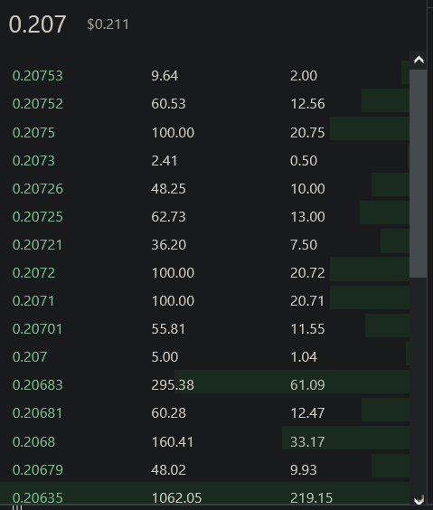Viewport: 433px width, 510px height.
Task: Select the 0.20701 price row
Action: tap(205, 329)
